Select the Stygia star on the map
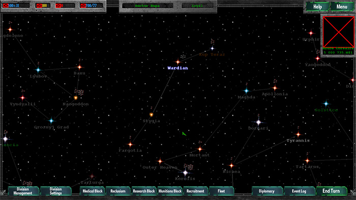This screenshot has height=200, width=356. 151,115
